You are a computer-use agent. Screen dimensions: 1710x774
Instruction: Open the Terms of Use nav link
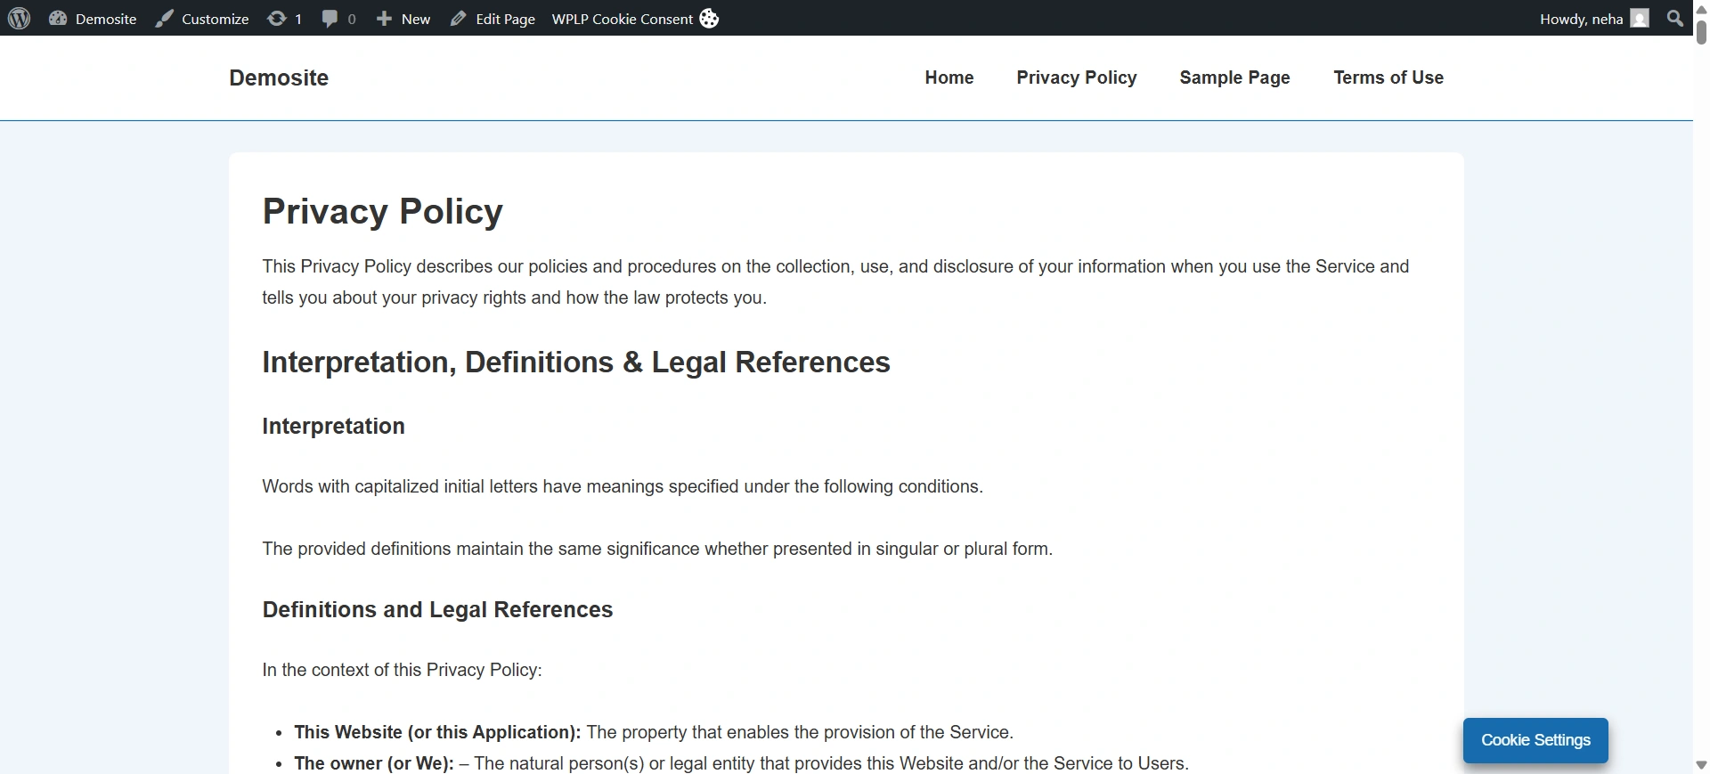pyautogui.click(x=1388, y=77)
